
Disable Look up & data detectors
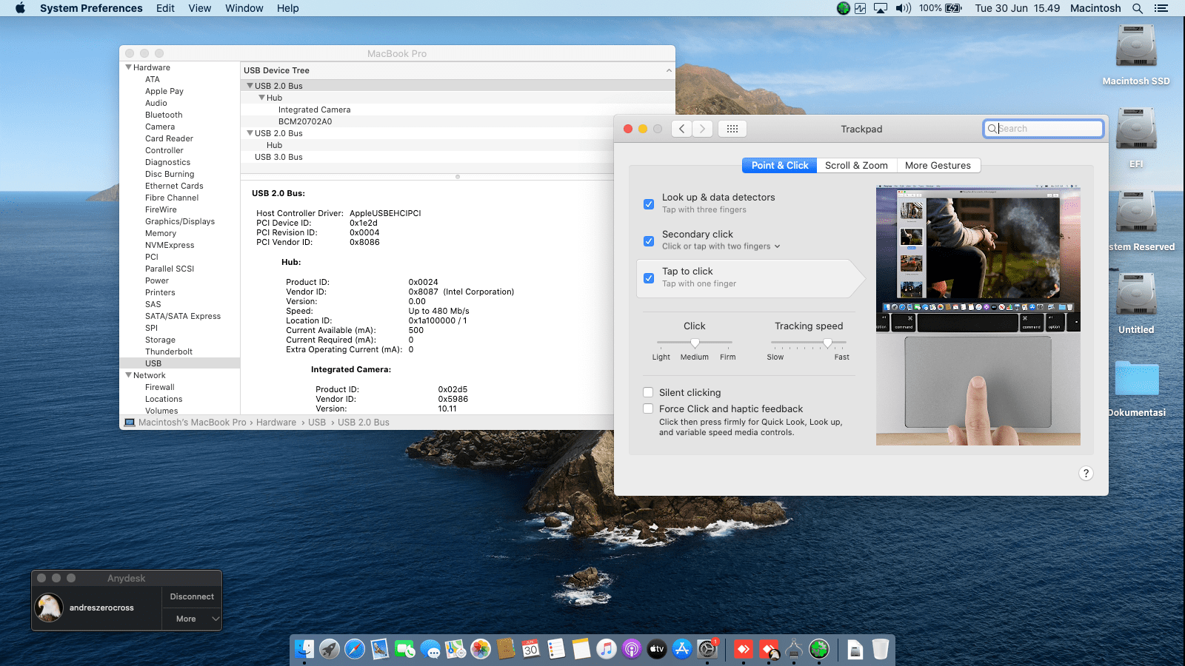[649, 203]
